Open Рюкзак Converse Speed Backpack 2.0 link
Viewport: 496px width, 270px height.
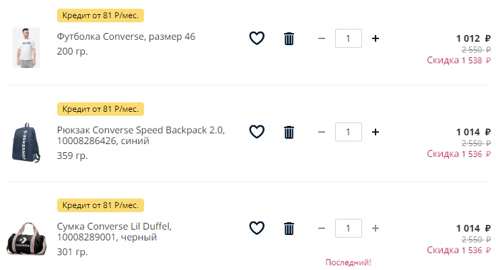pyautogui.click(x=141, y=135)
